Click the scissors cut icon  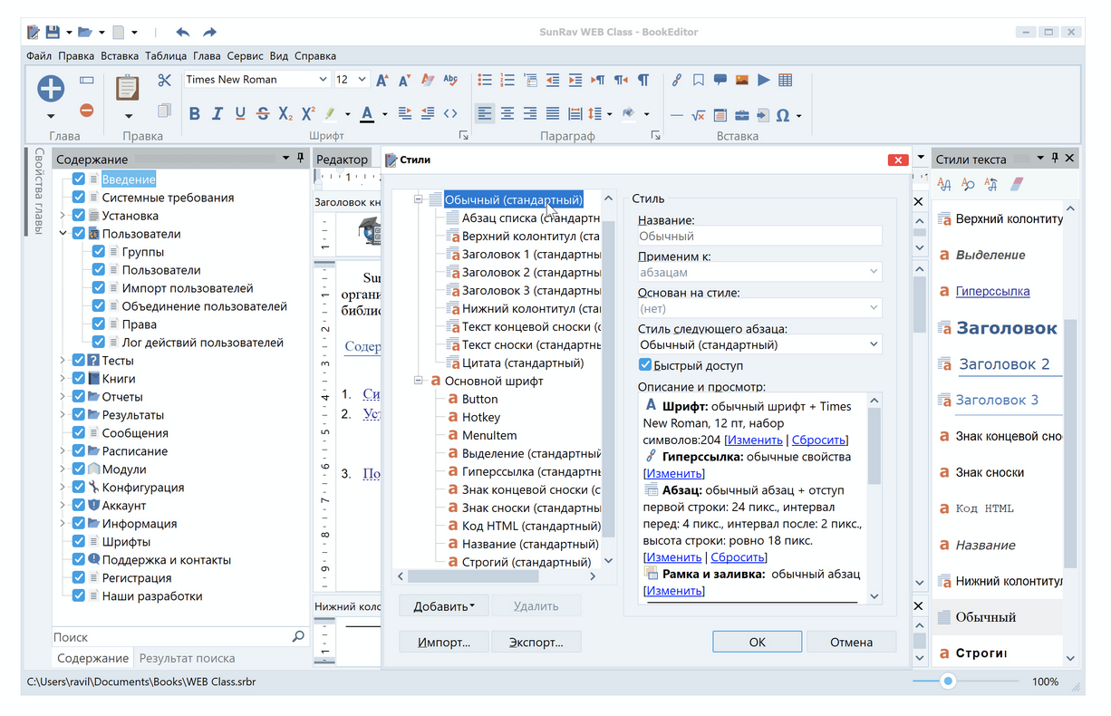pyautogui.click(x=164, y=81)
